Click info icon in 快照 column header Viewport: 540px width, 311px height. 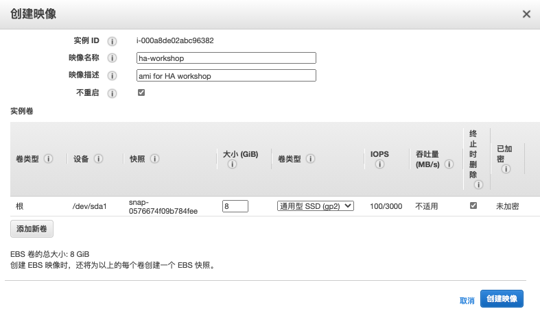coord(155,159)
